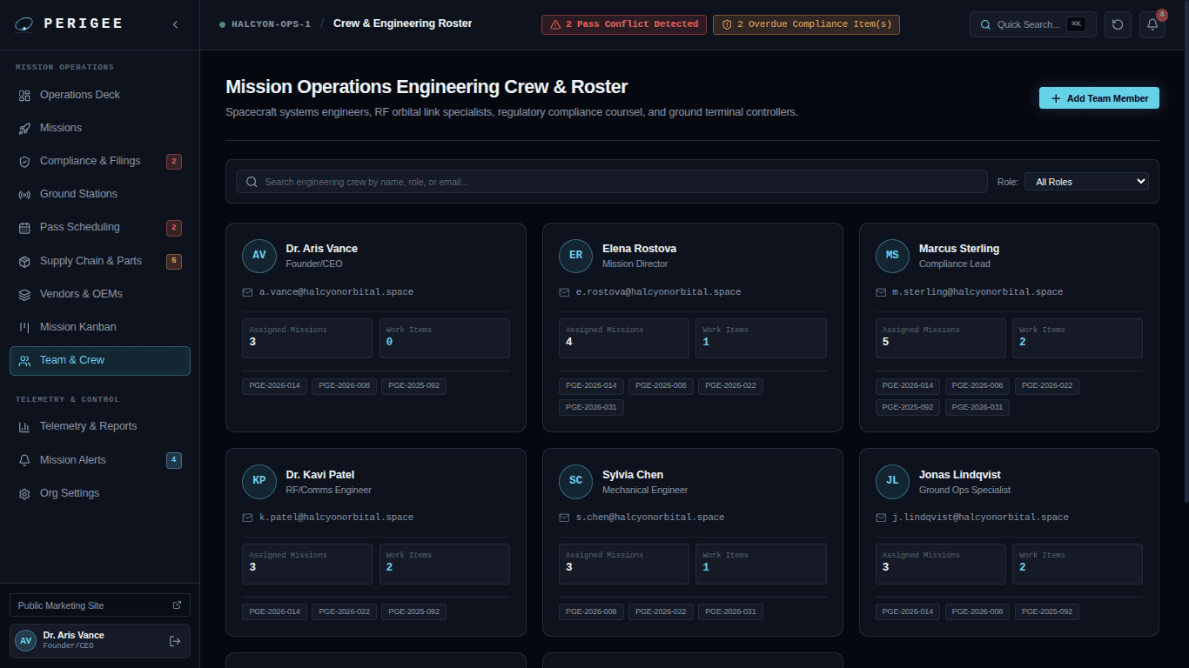Click the AV avatar in the sidebar footer
The height and width of the screenshot is (668, 1189).
(x=26, y=641)
